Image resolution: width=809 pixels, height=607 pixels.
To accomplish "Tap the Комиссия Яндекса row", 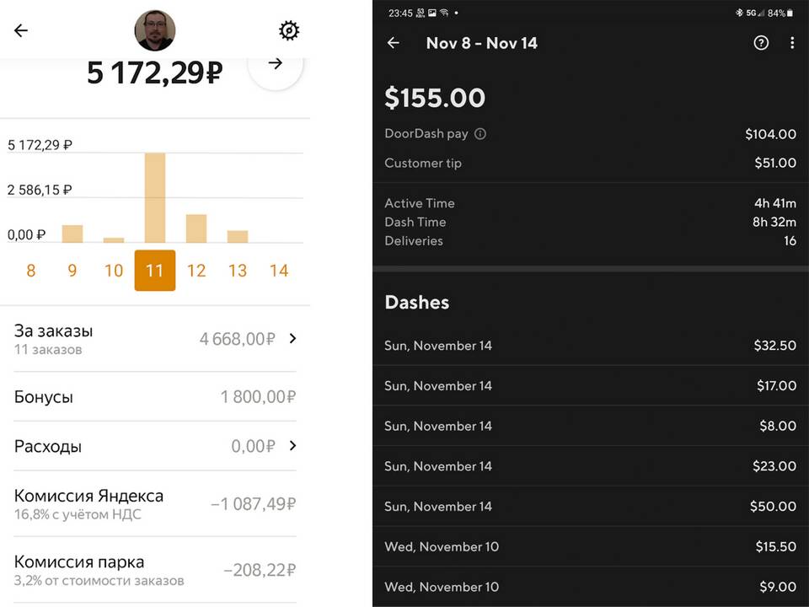I will (x=155, y=504).
